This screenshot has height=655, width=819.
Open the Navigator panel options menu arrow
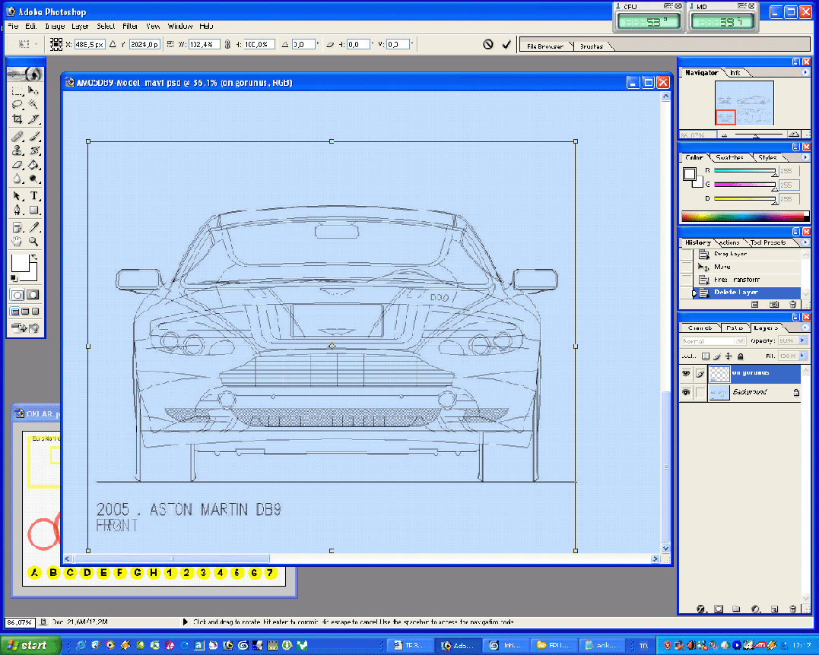805,73
